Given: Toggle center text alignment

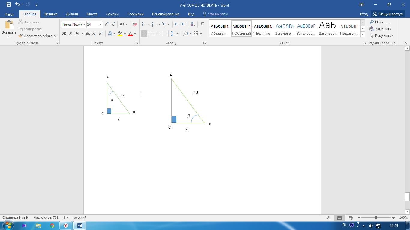Looking at the screenshot, I should tap(151, 34).
